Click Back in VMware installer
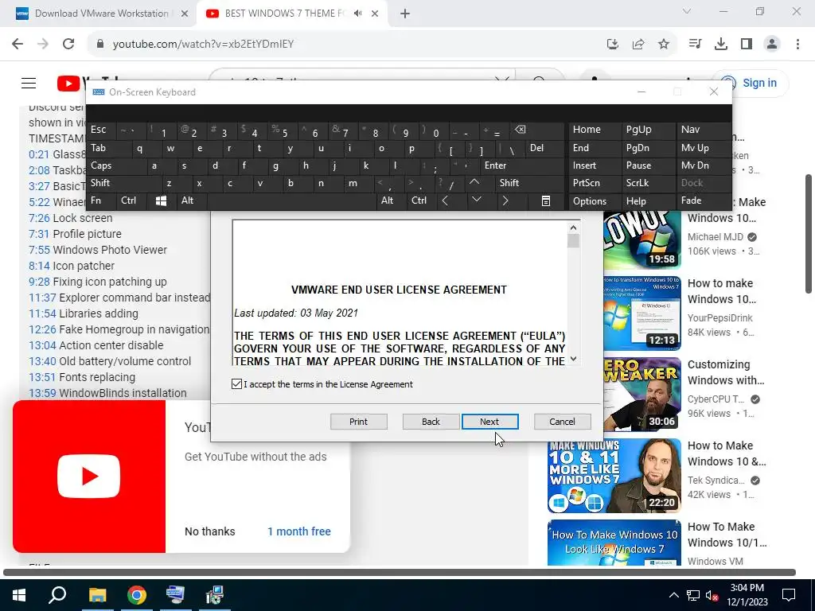The width and height of the screenshot is (815, 611). (431, 422)
